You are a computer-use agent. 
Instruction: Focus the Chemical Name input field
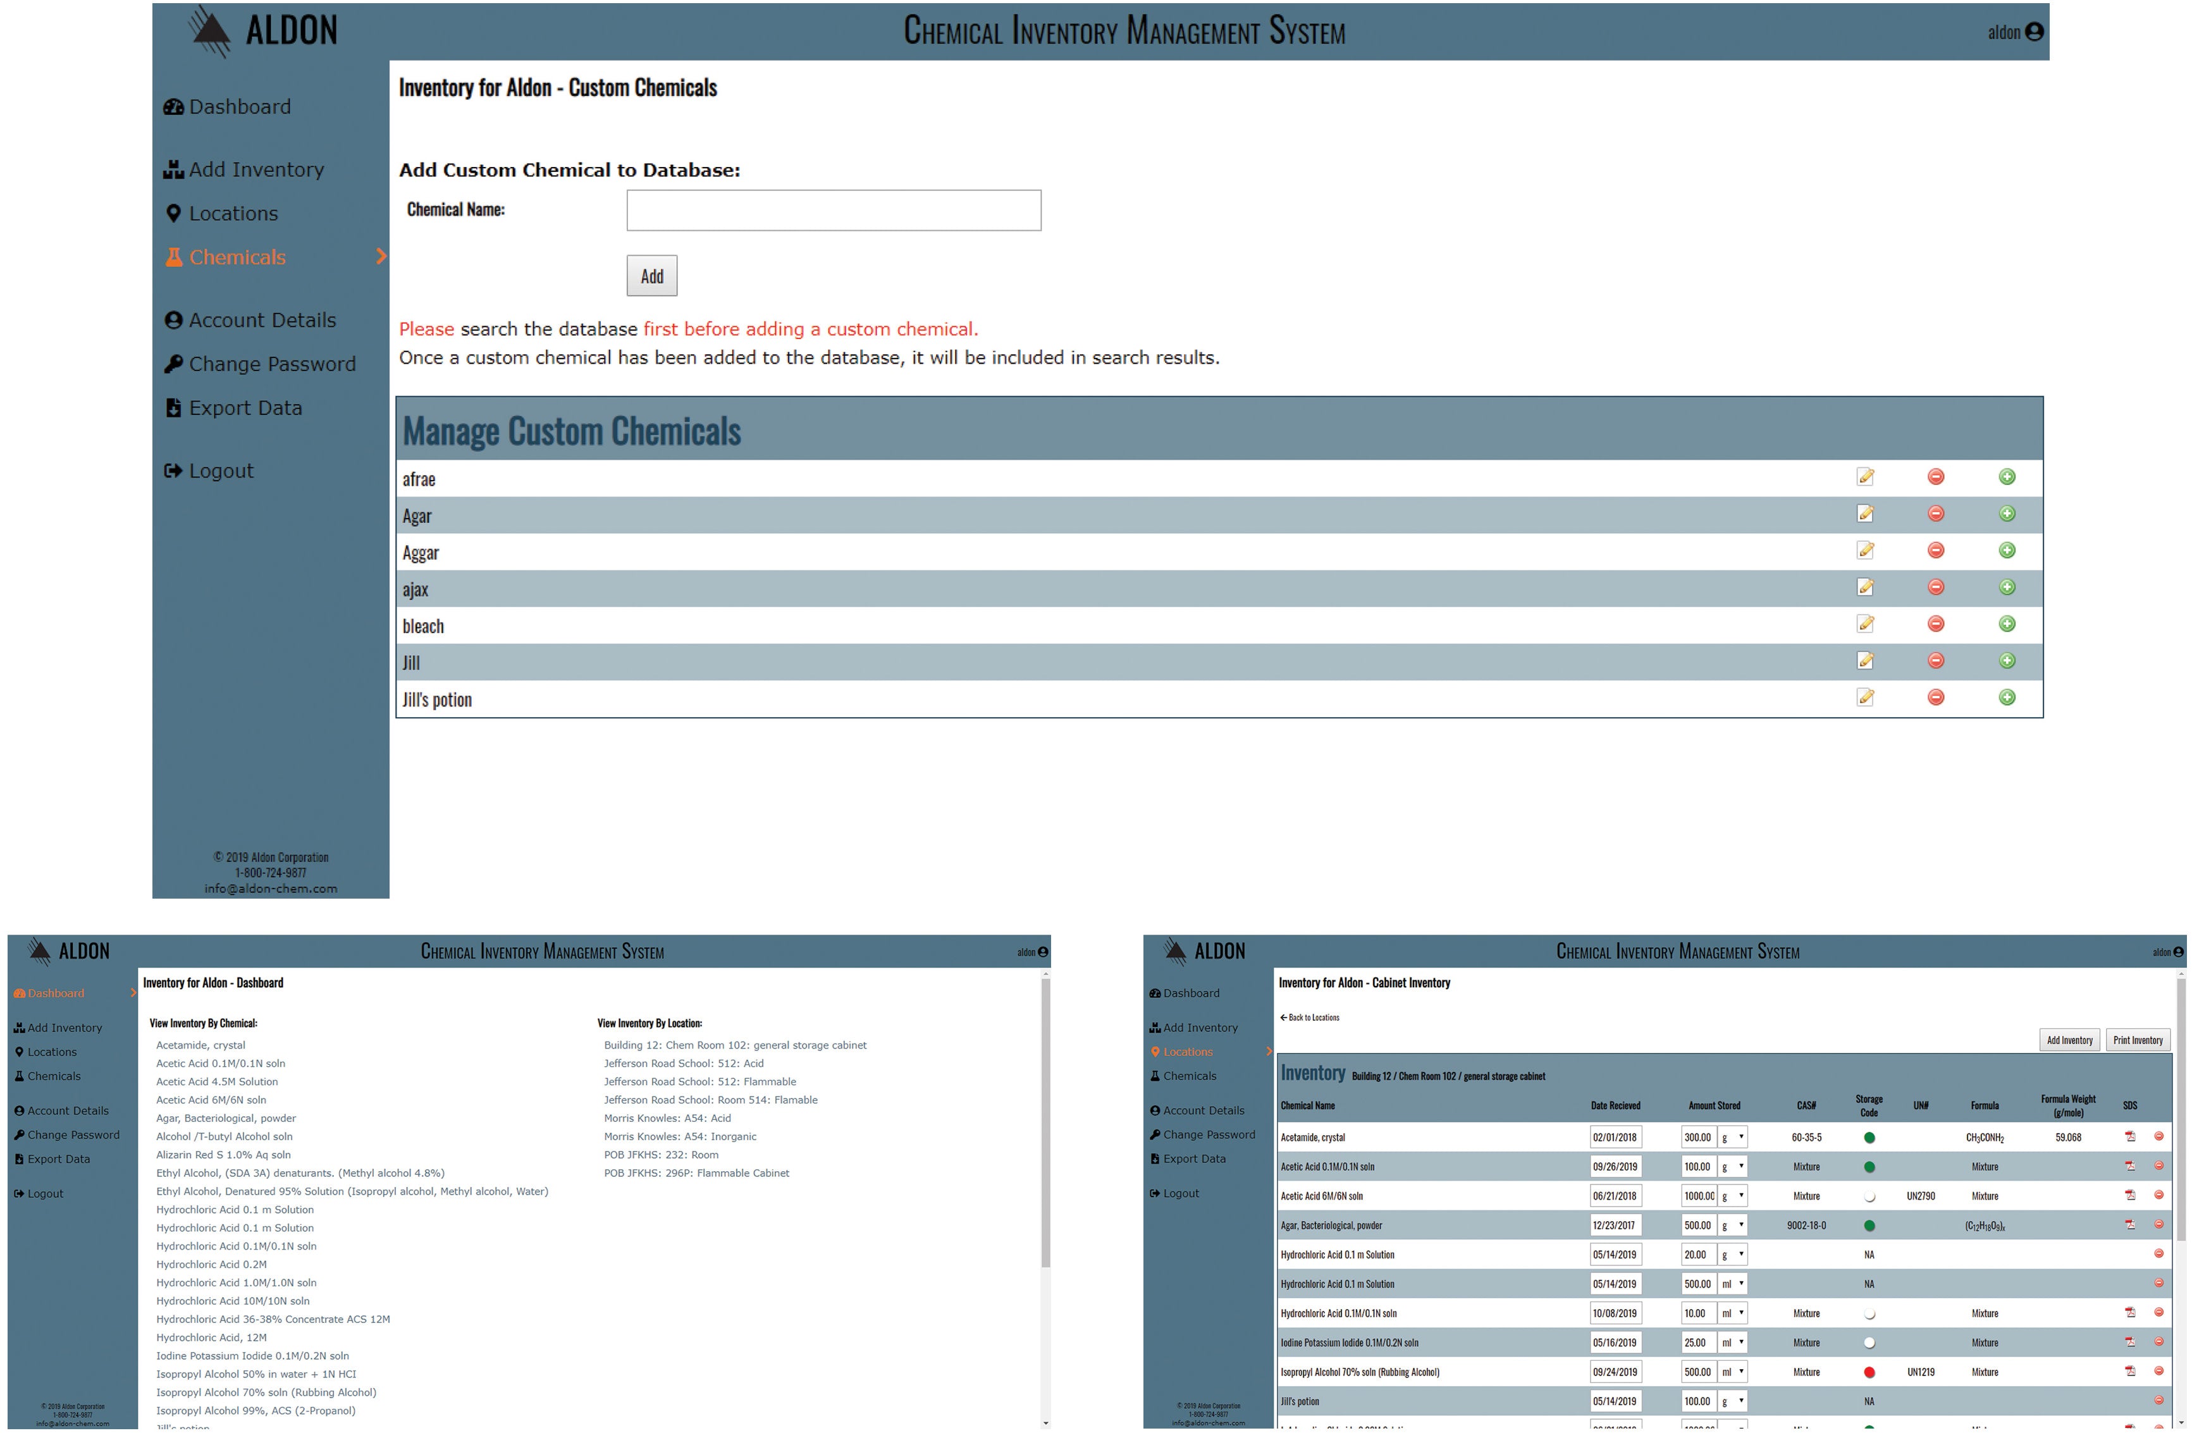pyautogui.click(x=834, y=211)
